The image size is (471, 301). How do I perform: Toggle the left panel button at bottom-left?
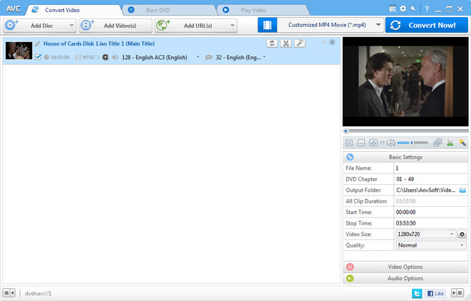(9, 293)
